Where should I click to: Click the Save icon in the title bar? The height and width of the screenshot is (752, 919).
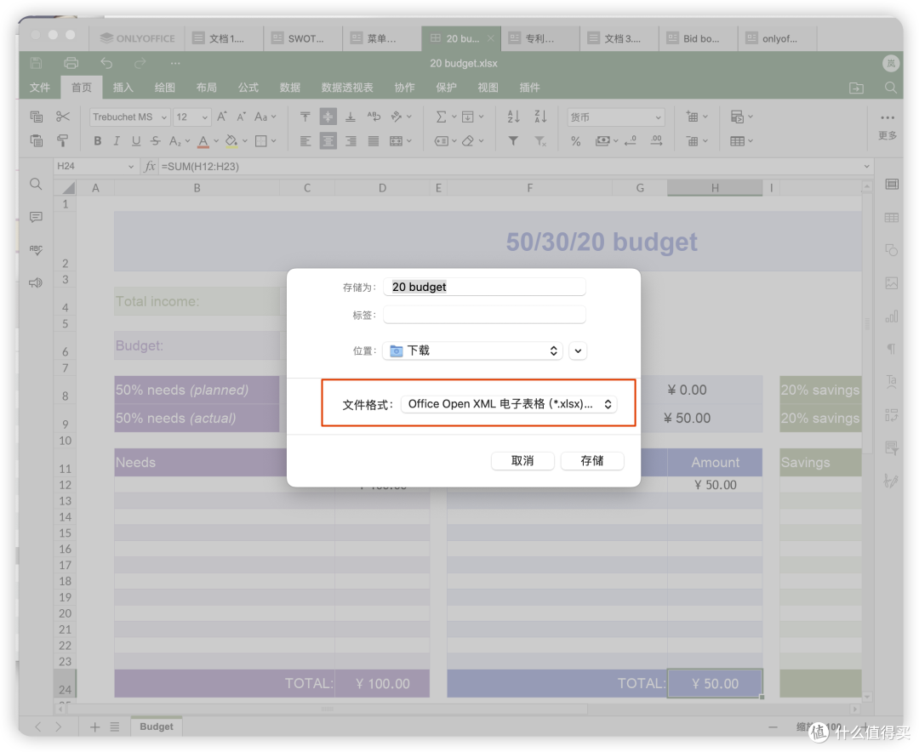click(36, 63)
